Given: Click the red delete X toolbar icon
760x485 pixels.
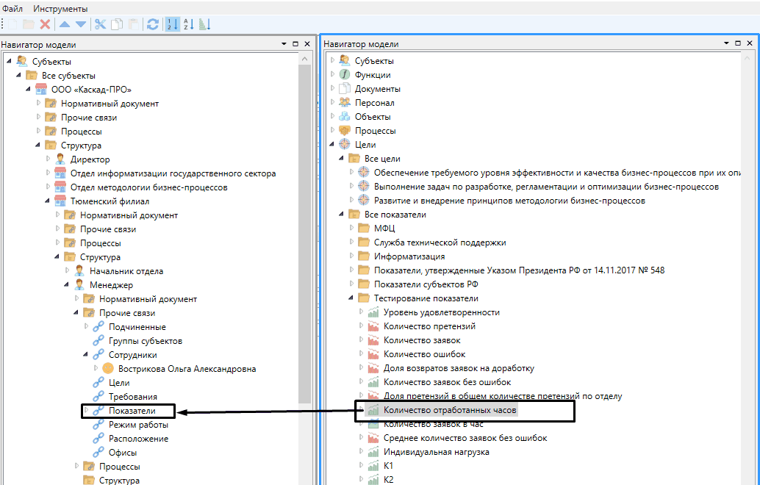Looking at the screenshot, I should point(45,24).
